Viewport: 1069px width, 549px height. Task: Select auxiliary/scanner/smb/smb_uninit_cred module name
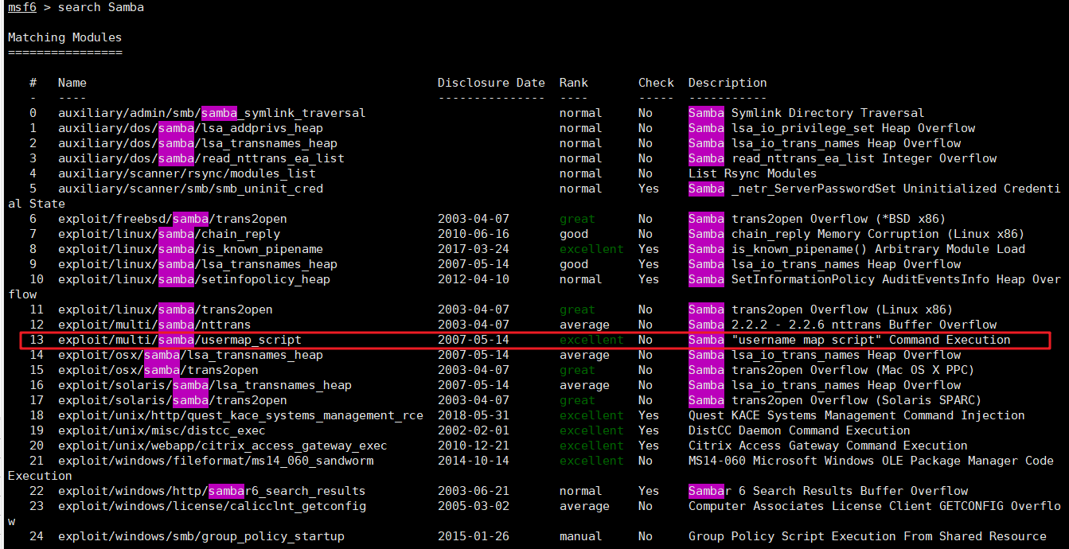pyautogui.click(x=190, y=189)
